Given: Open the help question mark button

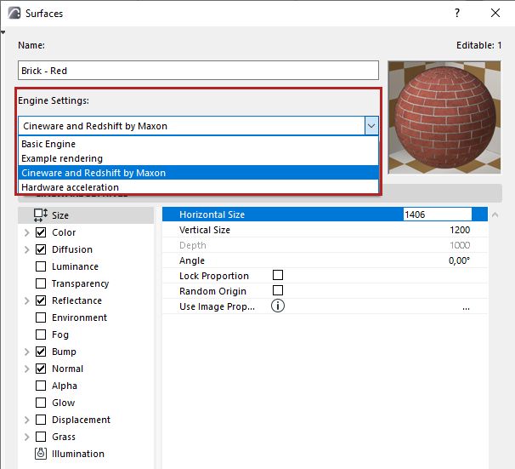Looking at the screenshot, I should pos(457,13).
